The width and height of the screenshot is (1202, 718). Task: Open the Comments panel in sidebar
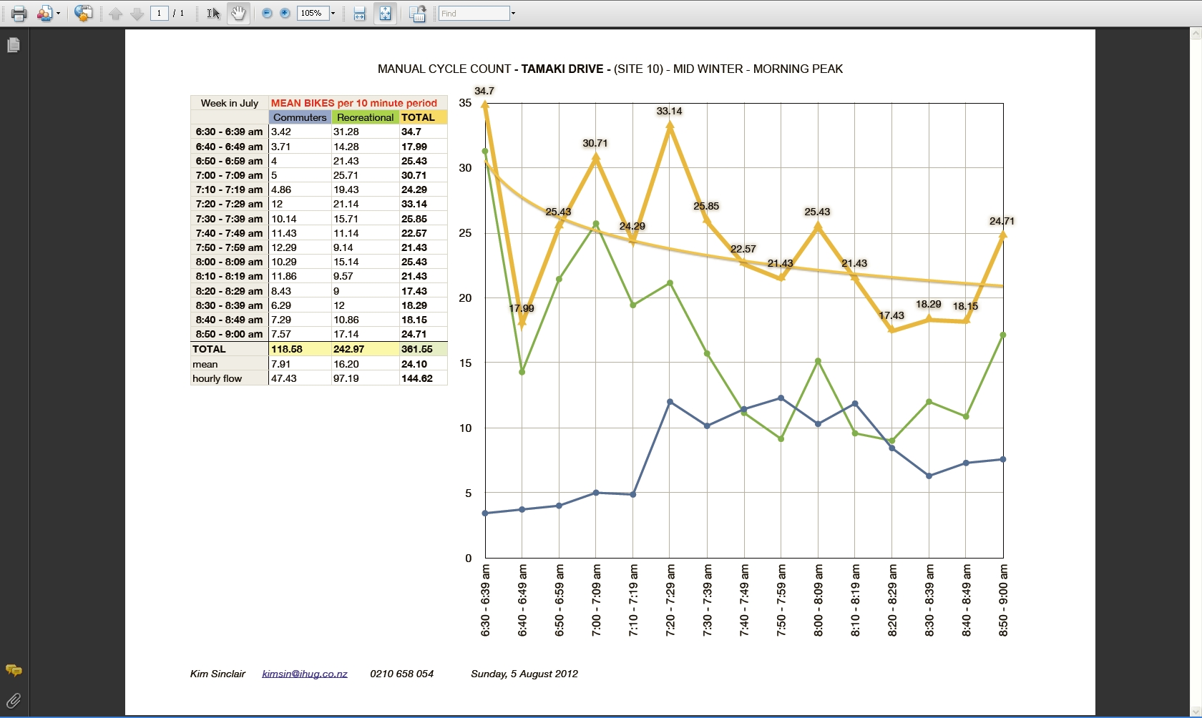point(13,670)
